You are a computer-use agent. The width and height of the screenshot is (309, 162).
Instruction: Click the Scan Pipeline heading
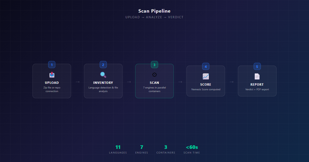pyautogui.click(x=154, y=11)
